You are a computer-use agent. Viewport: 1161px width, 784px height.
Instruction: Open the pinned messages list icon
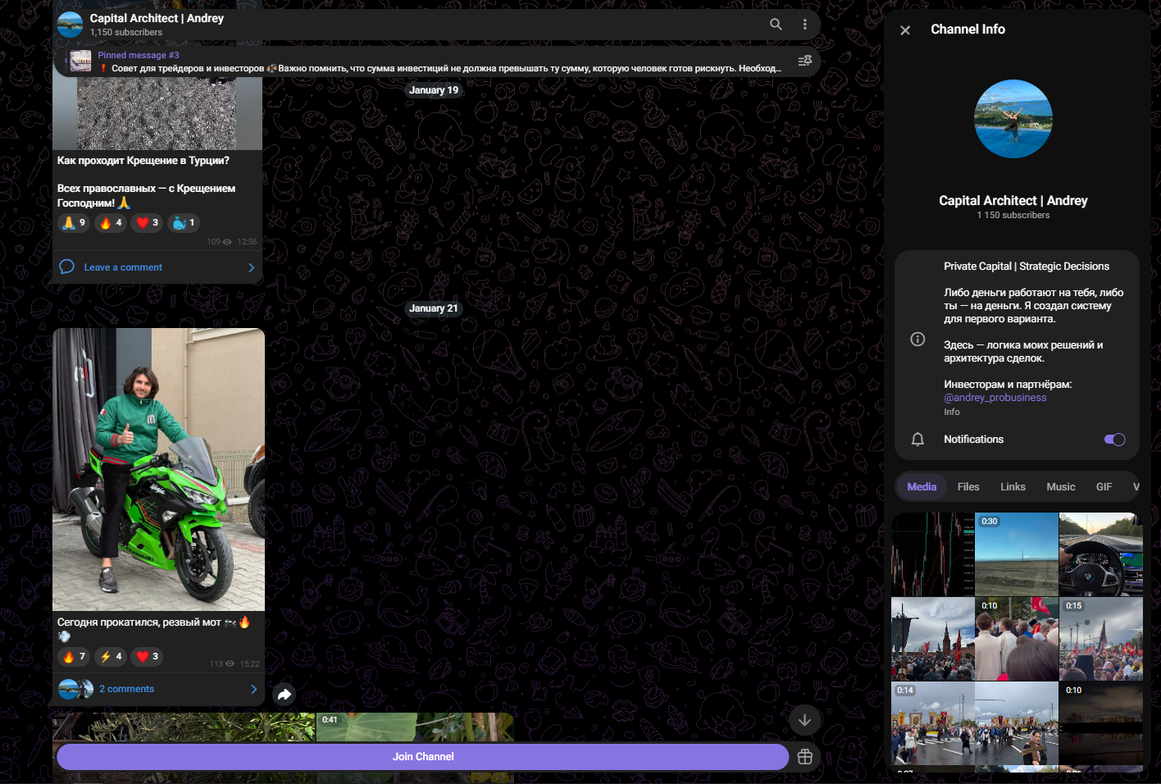point(805,61)
